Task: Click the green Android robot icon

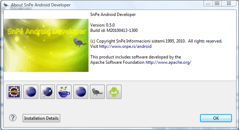Action: click(x=114, y=92)
